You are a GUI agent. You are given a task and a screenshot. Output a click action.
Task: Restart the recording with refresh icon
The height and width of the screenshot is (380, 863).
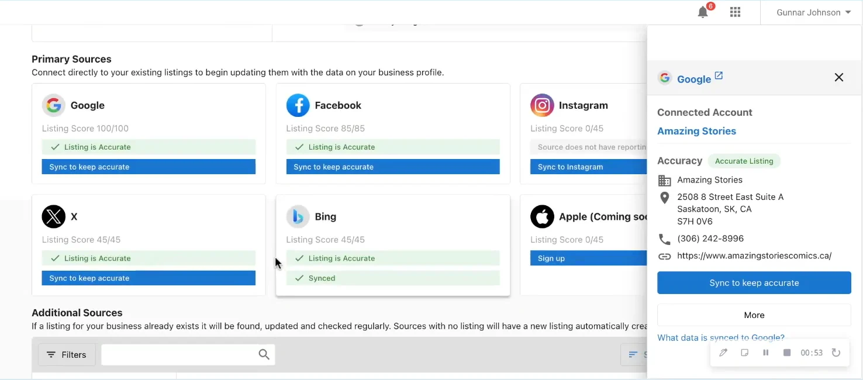coord(836,353)
